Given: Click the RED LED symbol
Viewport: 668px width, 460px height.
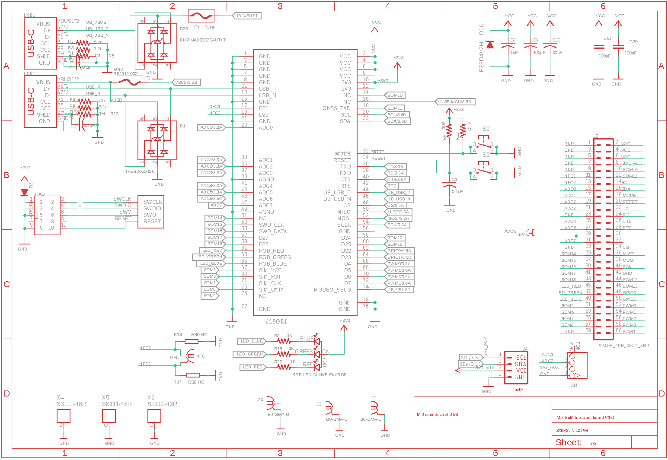Looking at the screenshot, I should click(x=317, y=366).
